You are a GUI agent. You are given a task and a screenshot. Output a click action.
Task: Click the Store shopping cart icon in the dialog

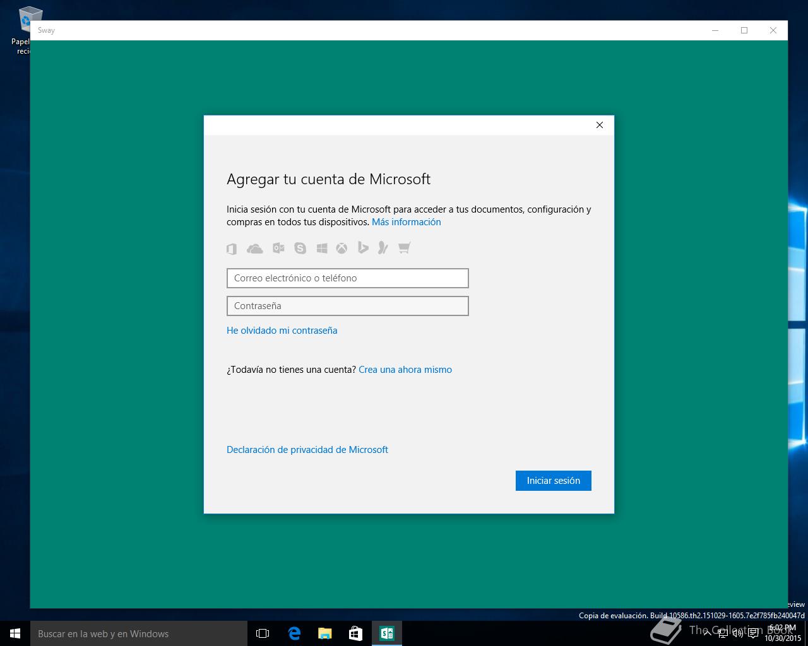coord(405,247)
